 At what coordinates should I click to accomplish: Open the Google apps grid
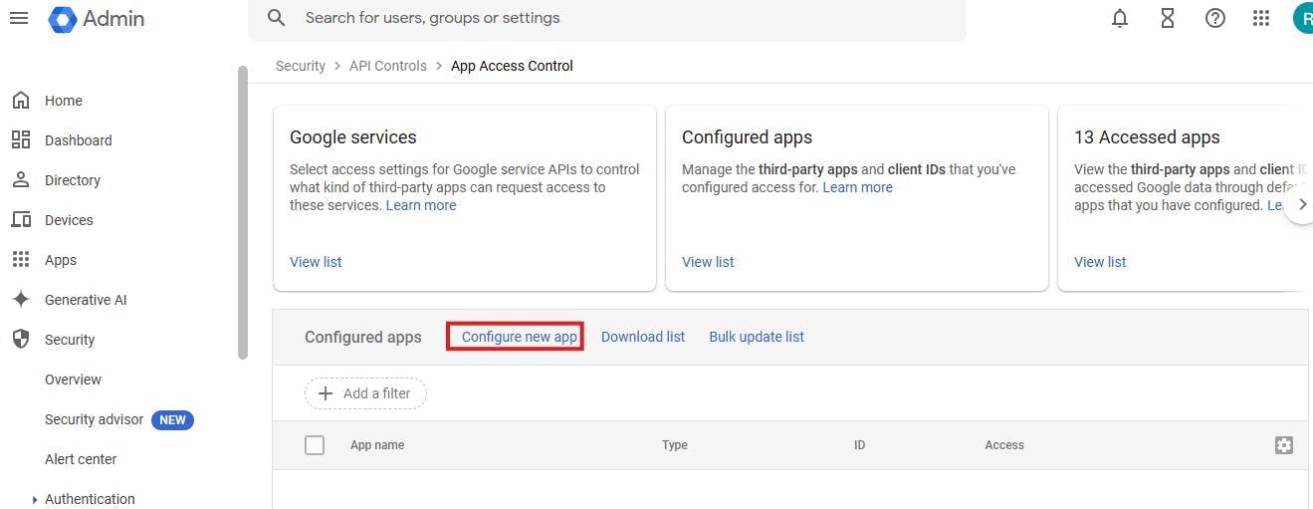(x=1261, y=18)
